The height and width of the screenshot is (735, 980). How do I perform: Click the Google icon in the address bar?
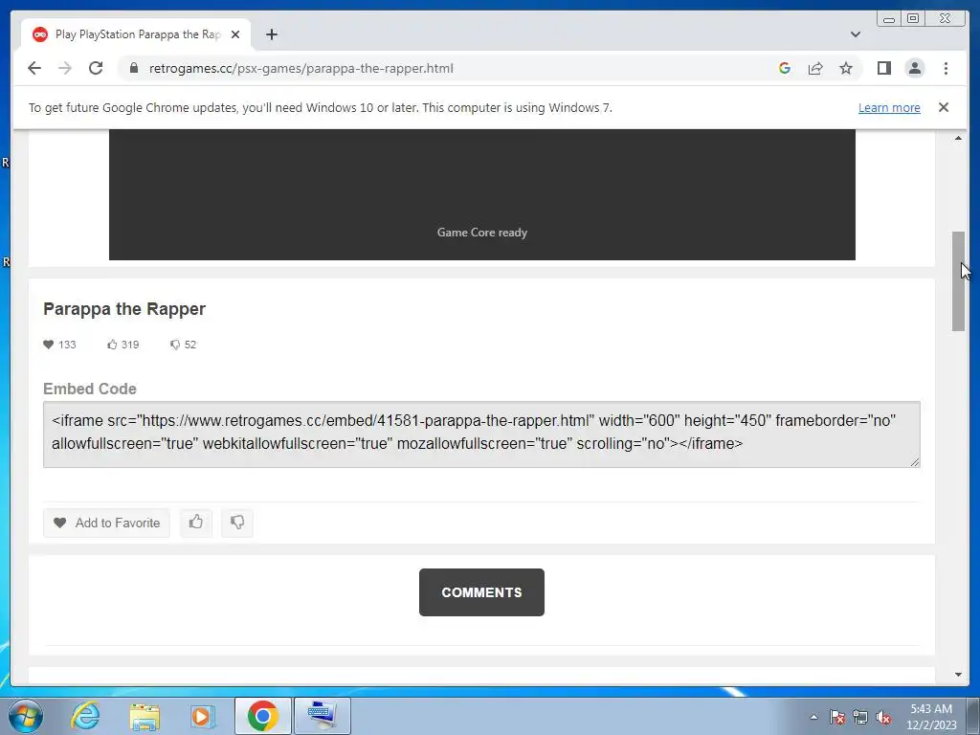[x=785, y=68]
